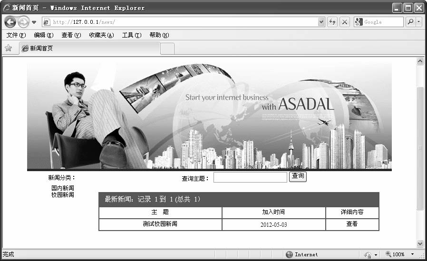The image size is (427, 261).
Task: Open the 编辑(E) menu
Action: pos(44,35)
